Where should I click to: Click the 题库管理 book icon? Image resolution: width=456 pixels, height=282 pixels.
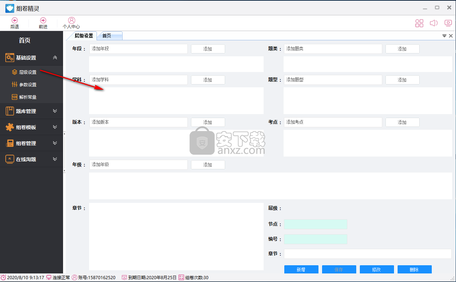[10, 111]
